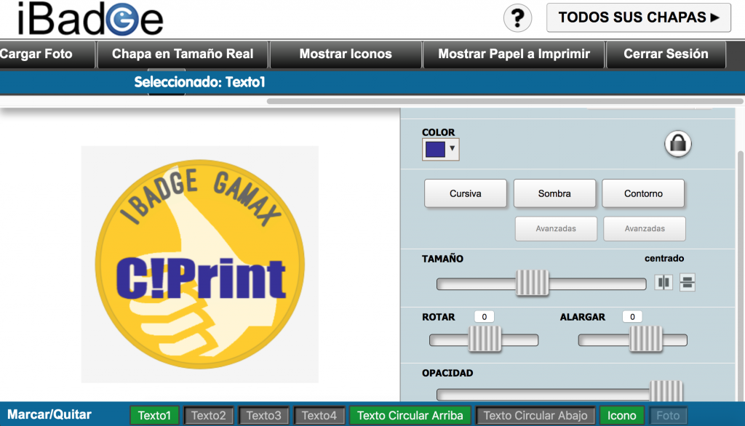Click the 'Seleccionado: Texto1' status label

[x=199, y=82]
